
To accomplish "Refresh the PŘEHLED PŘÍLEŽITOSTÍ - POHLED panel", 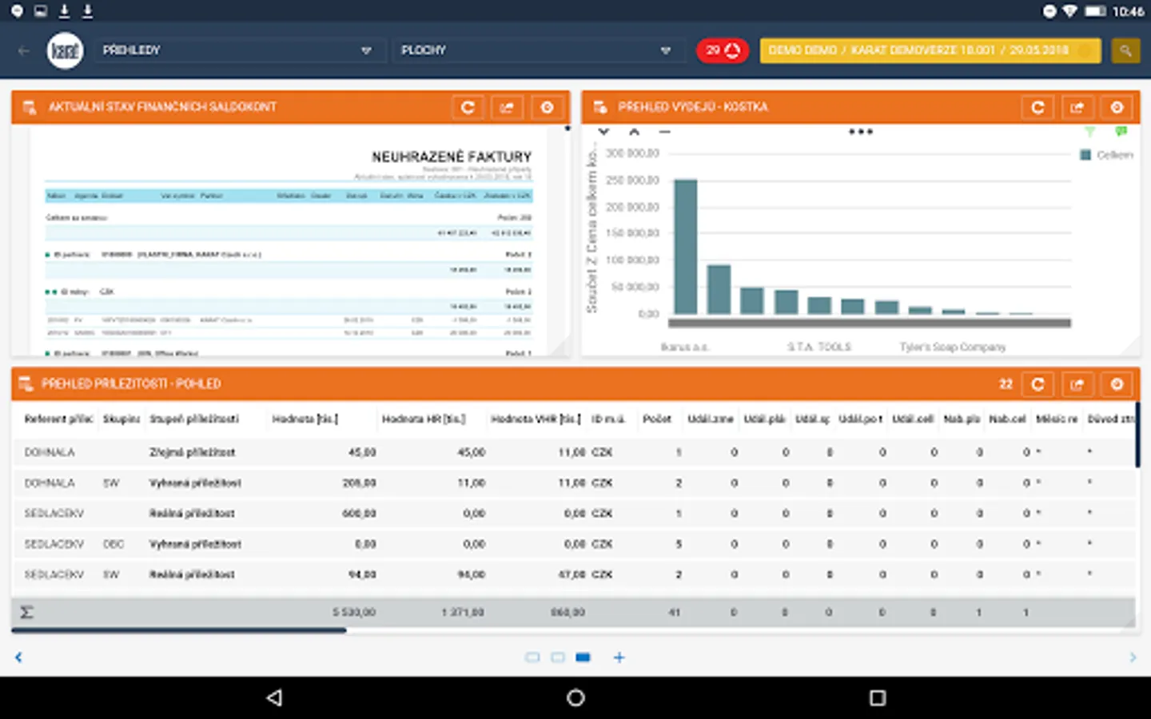I will point(1037,383).
